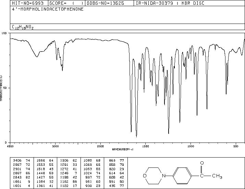245x189 pixels.
Task: Click the 1601 peak entry in the table
Action: click(21, 186)
